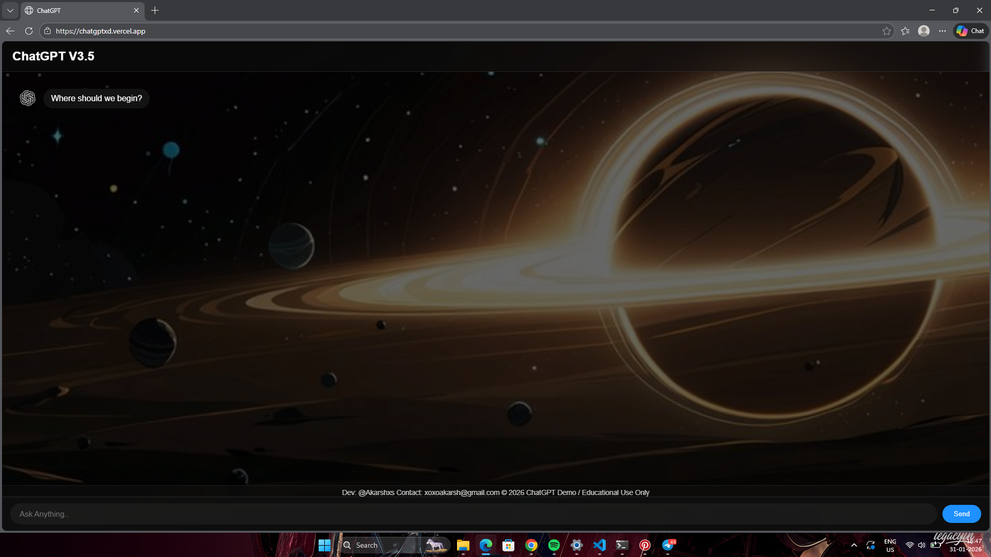
Task: Click the ChatGPT logo avatar icon
Action: [27, 98]
